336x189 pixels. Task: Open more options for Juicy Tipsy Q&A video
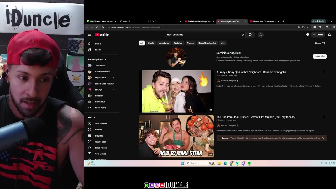coord(324,72)
